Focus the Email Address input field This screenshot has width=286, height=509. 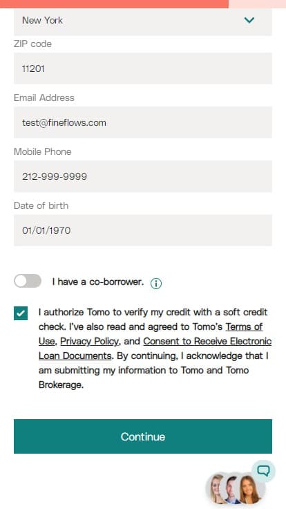[x=143, y=122]
